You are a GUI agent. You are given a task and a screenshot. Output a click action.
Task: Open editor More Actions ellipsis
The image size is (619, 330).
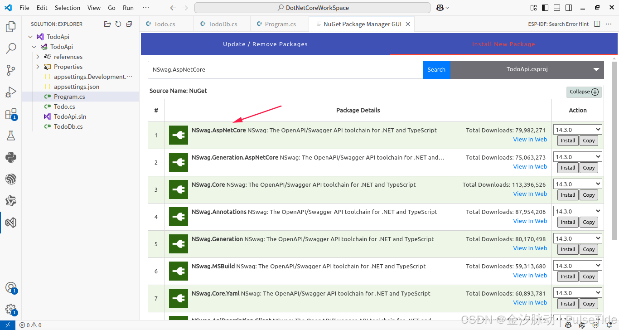point(609,24)
